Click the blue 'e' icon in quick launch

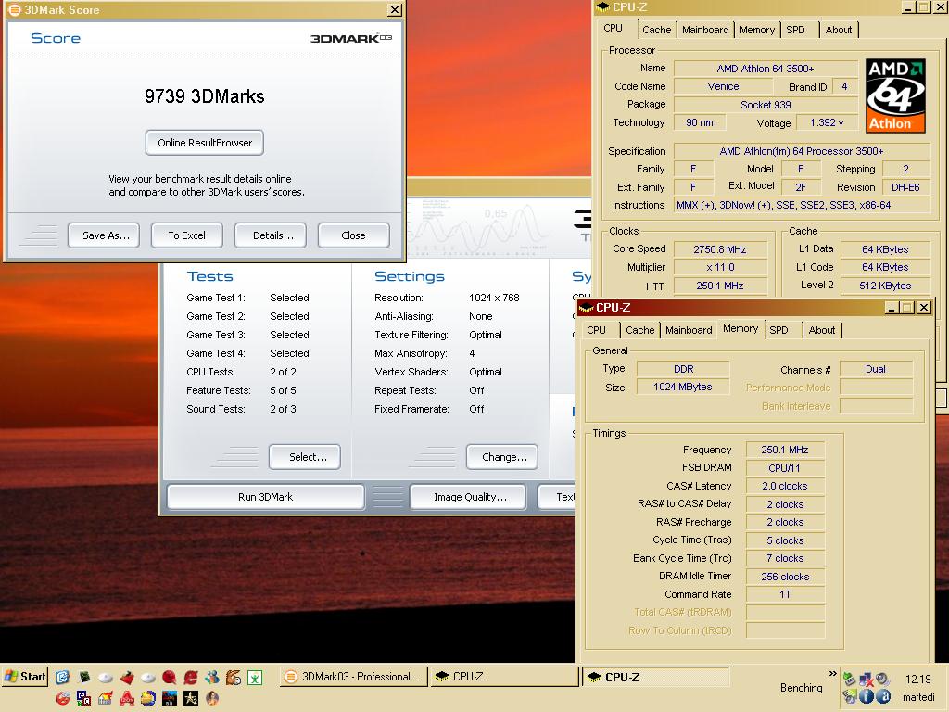(62, 677)
